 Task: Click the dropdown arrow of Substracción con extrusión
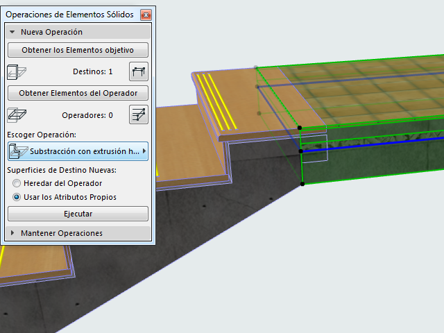(x=144, y=151)
